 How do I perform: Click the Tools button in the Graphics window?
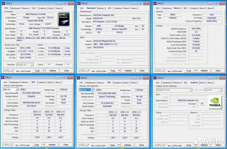pyautogui.click(x=189, y=145)
